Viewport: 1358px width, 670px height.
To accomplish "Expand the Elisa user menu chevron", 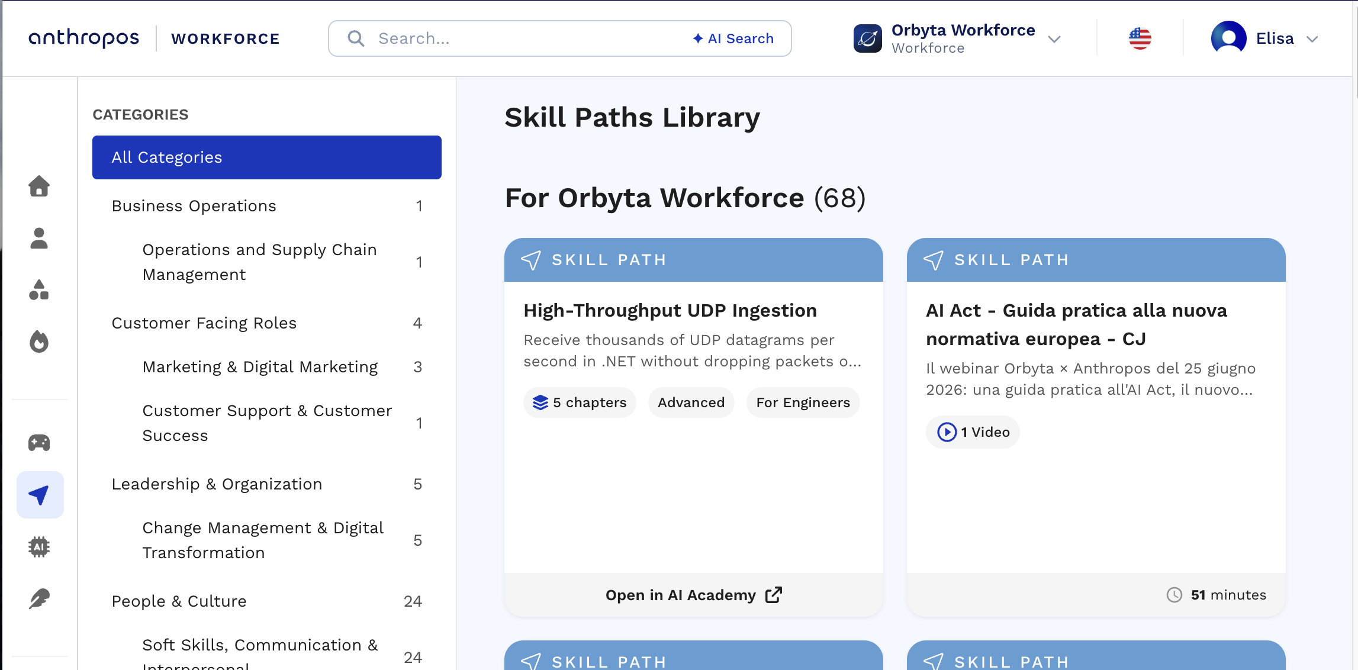I will click(1312, 39).
